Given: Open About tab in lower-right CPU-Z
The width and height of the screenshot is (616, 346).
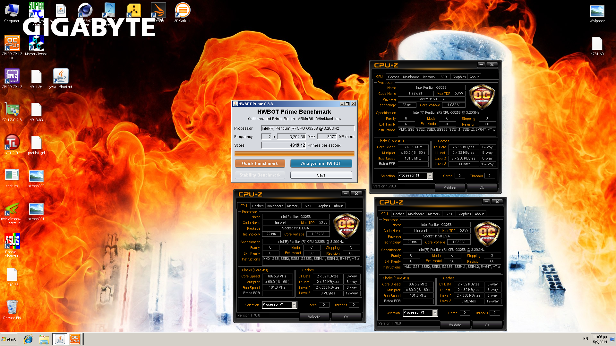Looking at the screenshot, I should coord(479,214).
